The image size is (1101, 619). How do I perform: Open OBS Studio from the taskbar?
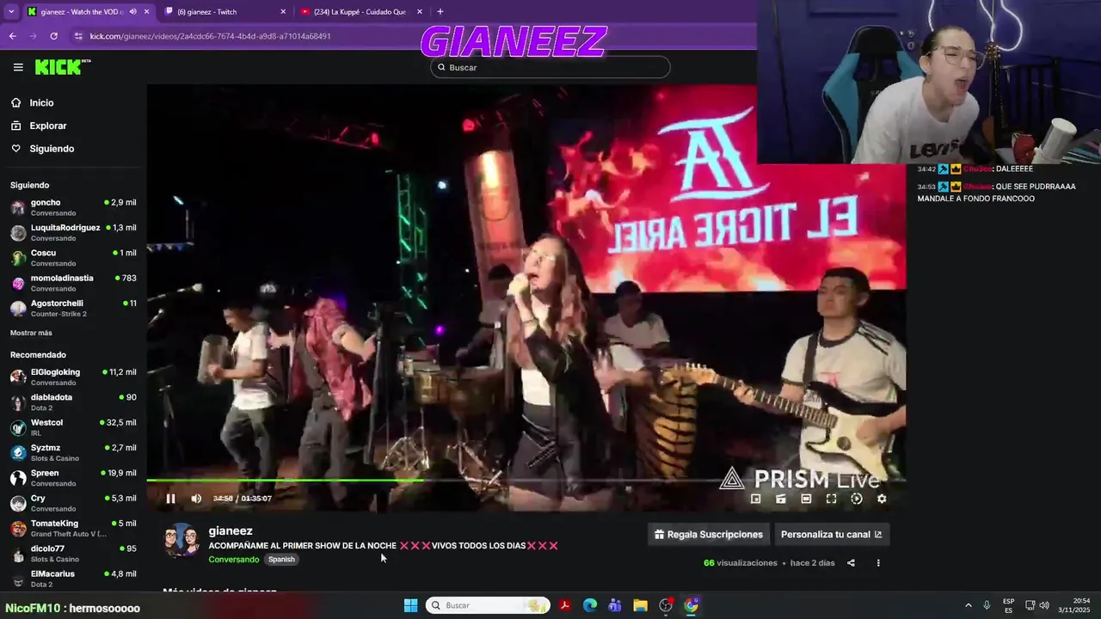pos(666,605)
